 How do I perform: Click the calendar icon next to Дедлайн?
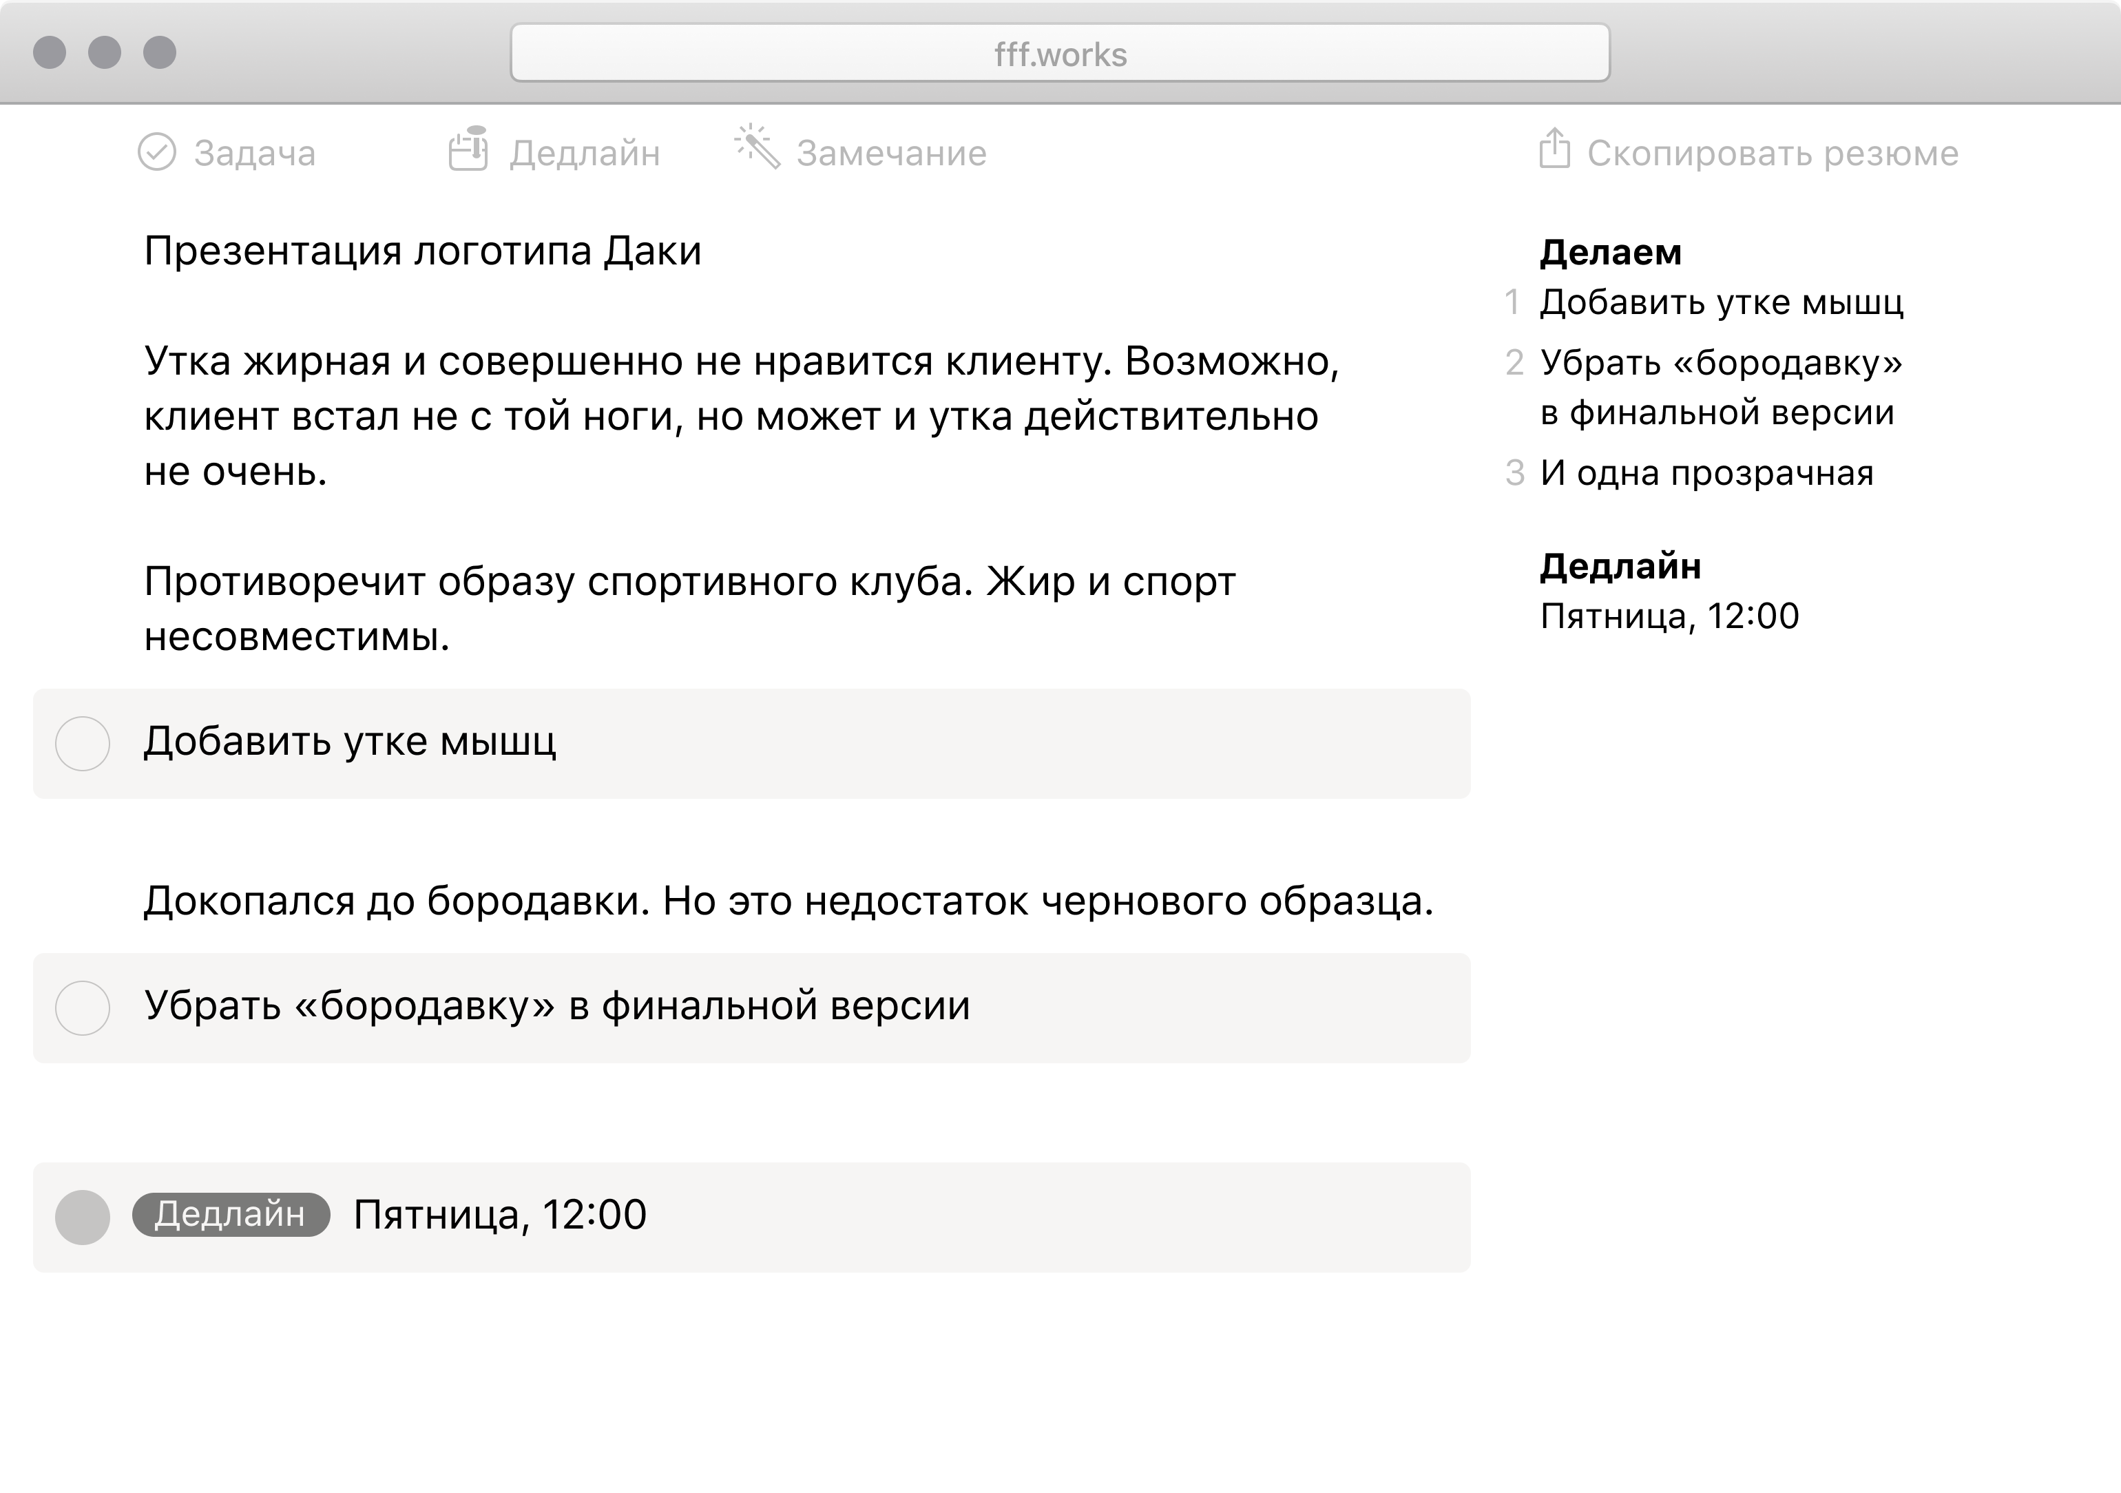[x=468, y=149]
